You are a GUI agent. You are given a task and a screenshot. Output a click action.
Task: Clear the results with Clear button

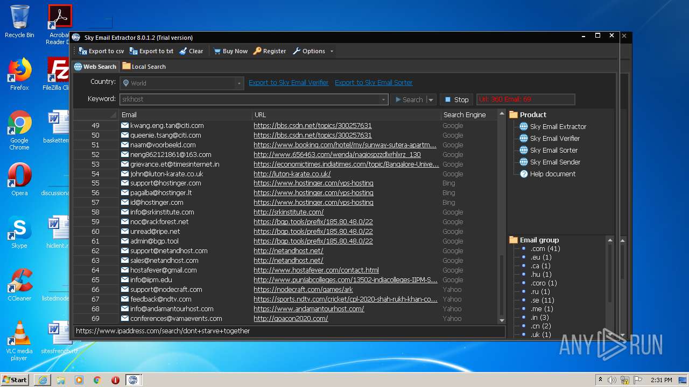(191, 51)
